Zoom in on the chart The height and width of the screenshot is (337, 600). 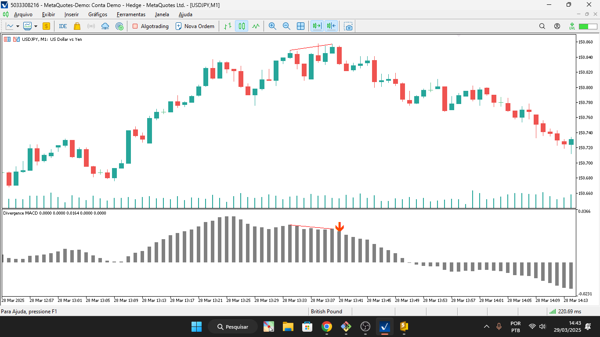coord(272,26)
